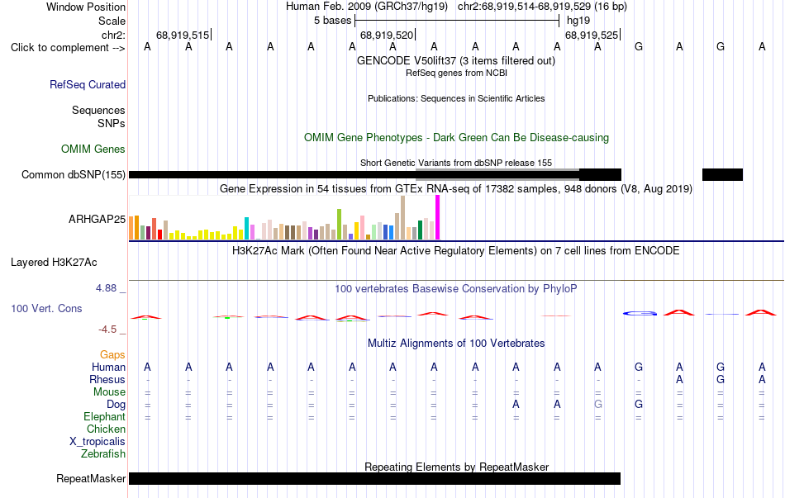Click the Common dbSNP(155) track label
Image resolution: width=785 pixels, height=498 pixels.
[x=74, y=175]
